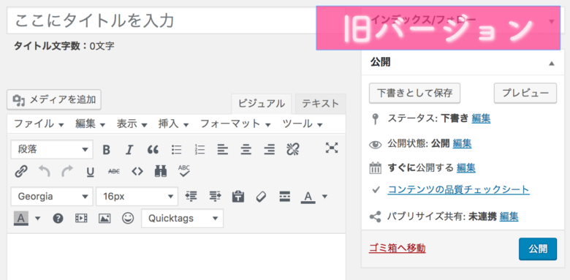Open the emoticons smiley picker
570x280 pixels.
128,218
